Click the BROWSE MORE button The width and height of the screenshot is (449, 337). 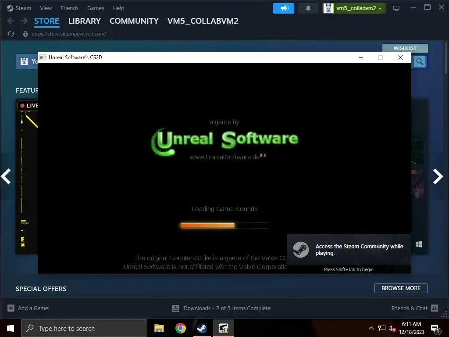(401, 288)
